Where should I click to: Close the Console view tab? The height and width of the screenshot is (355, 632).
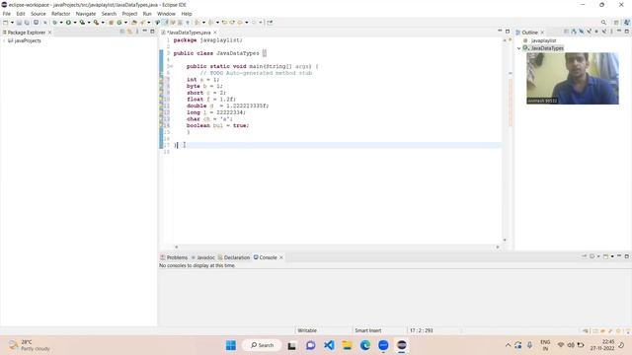(281, 257)
